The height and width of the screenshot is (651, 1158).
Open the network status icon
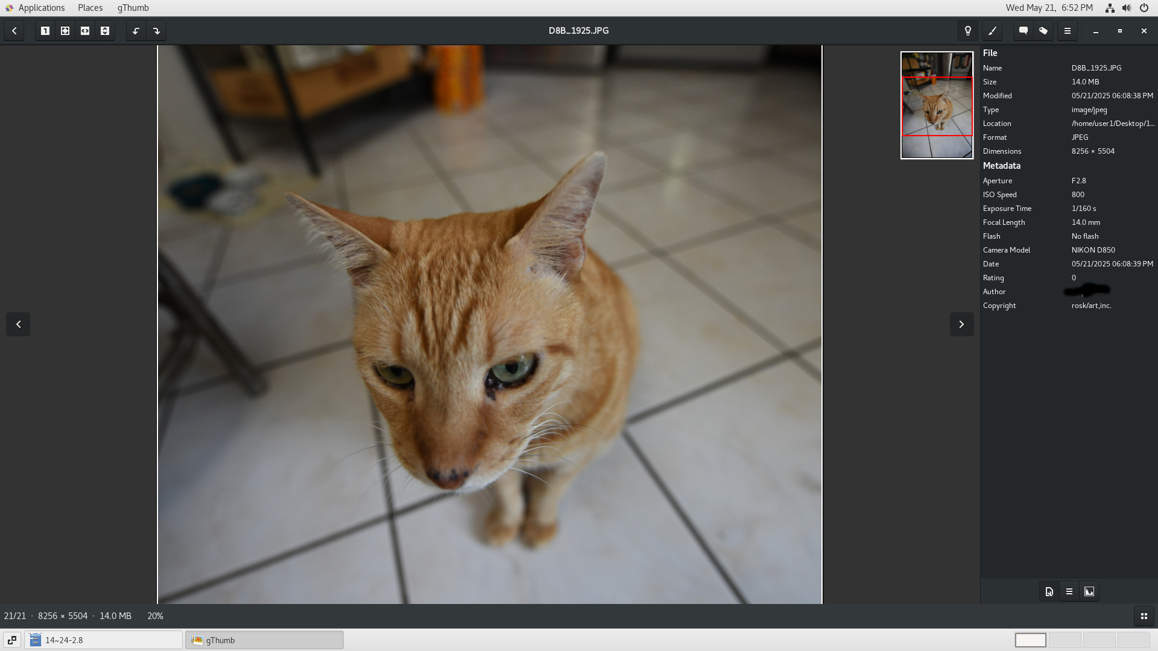tap(1110, 8)
